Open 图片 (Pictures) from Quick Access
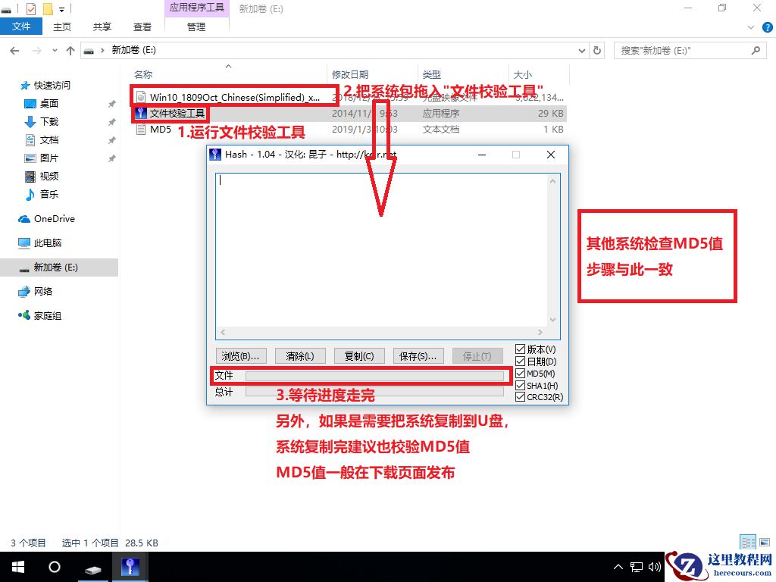This screenshot has width=776, height=582. [39, 158]
